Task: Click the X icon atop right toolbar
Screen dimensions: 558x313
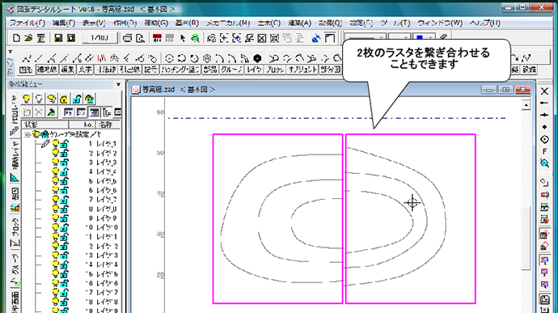Action: [544, 91]
